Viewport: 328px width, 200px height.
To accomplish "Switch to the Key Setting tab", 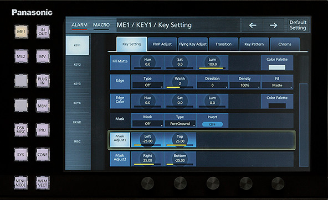I will (x=131, y=44).
